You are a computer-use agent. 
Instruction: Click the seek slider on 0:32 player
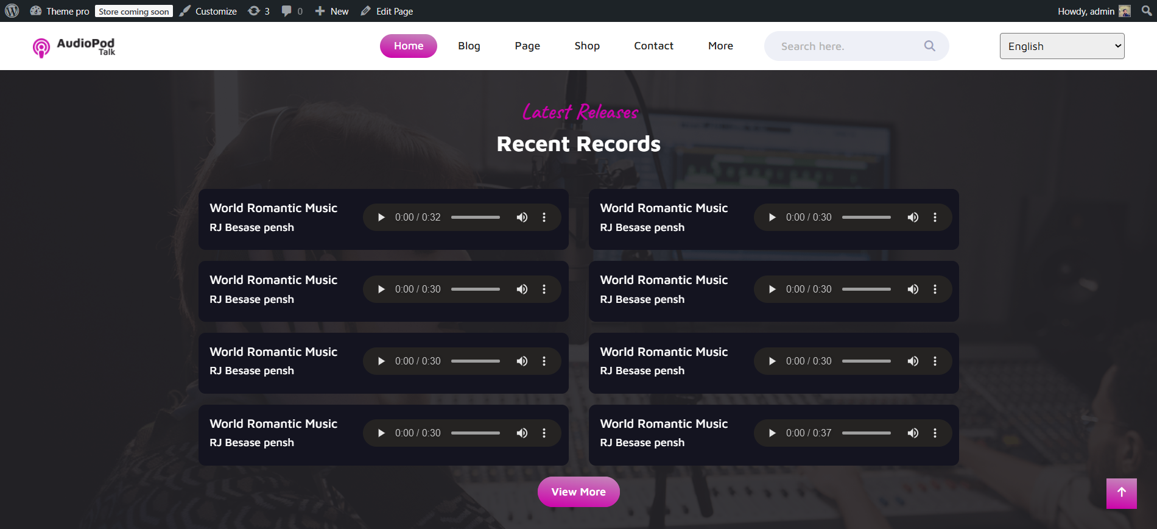[x=475, y=218]
